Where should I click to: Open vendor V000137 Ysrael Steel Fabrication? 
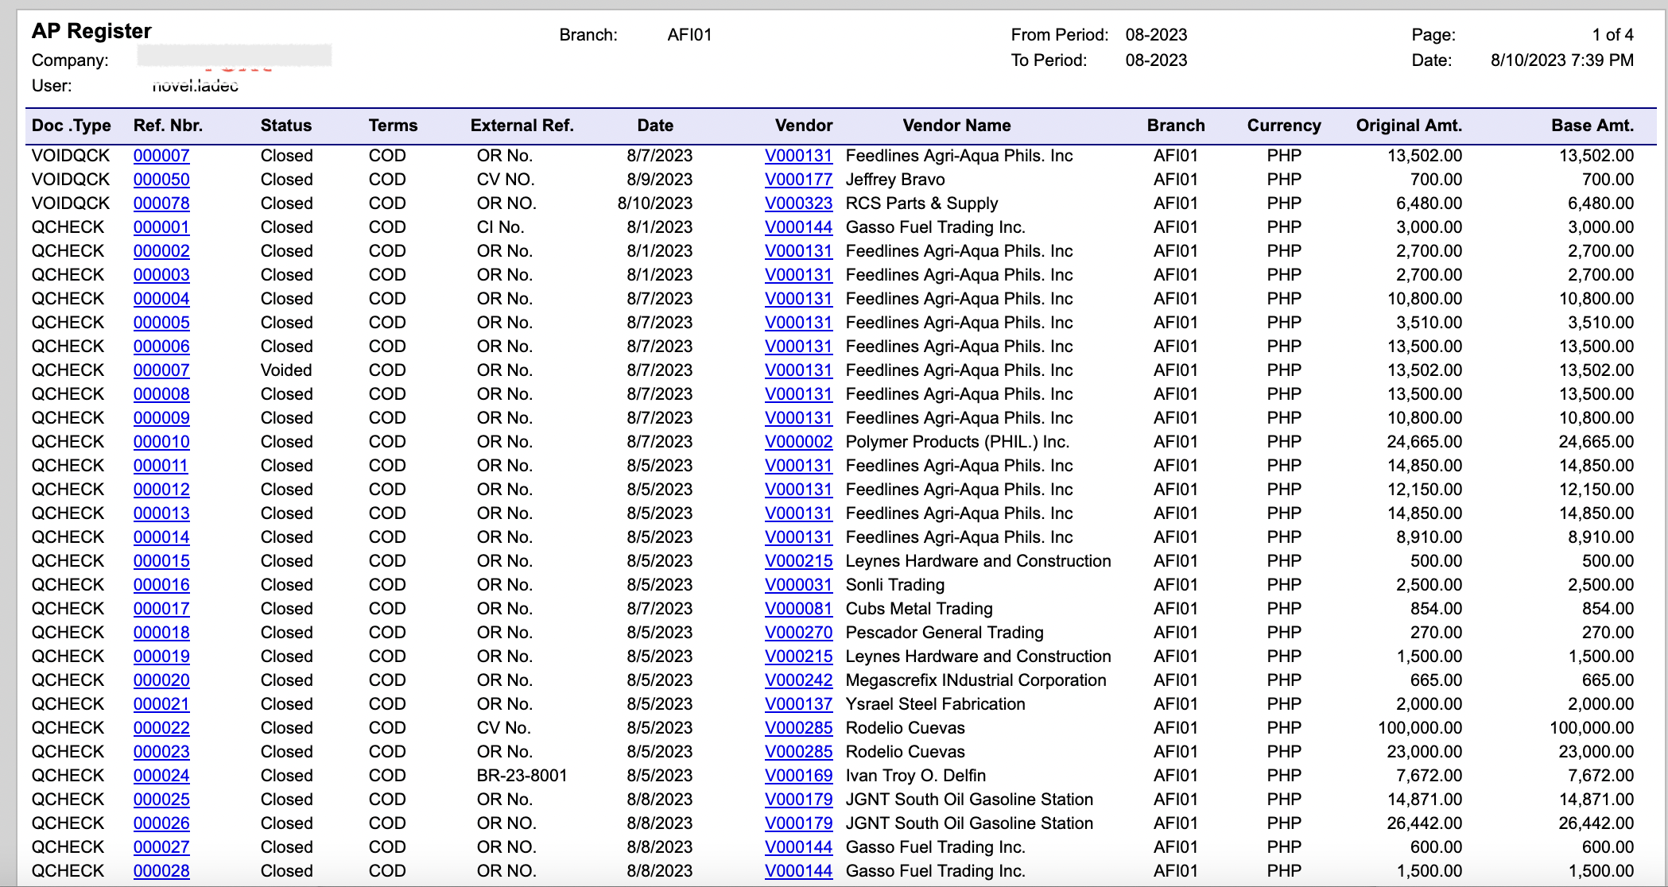click(x=798, y=704)
